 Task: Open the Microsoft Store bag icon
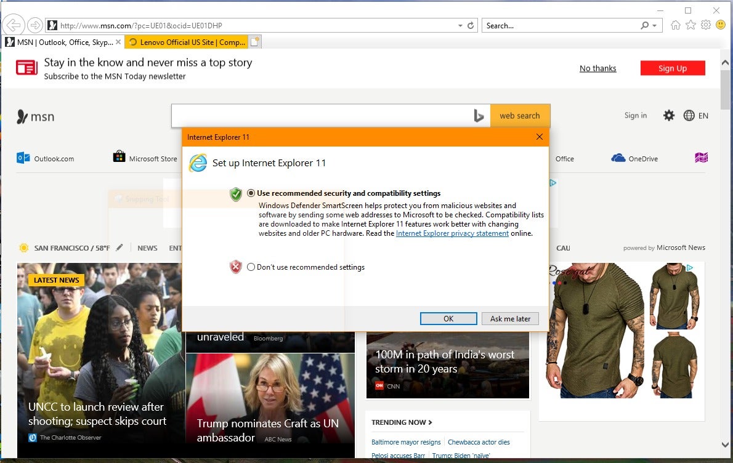119,156
